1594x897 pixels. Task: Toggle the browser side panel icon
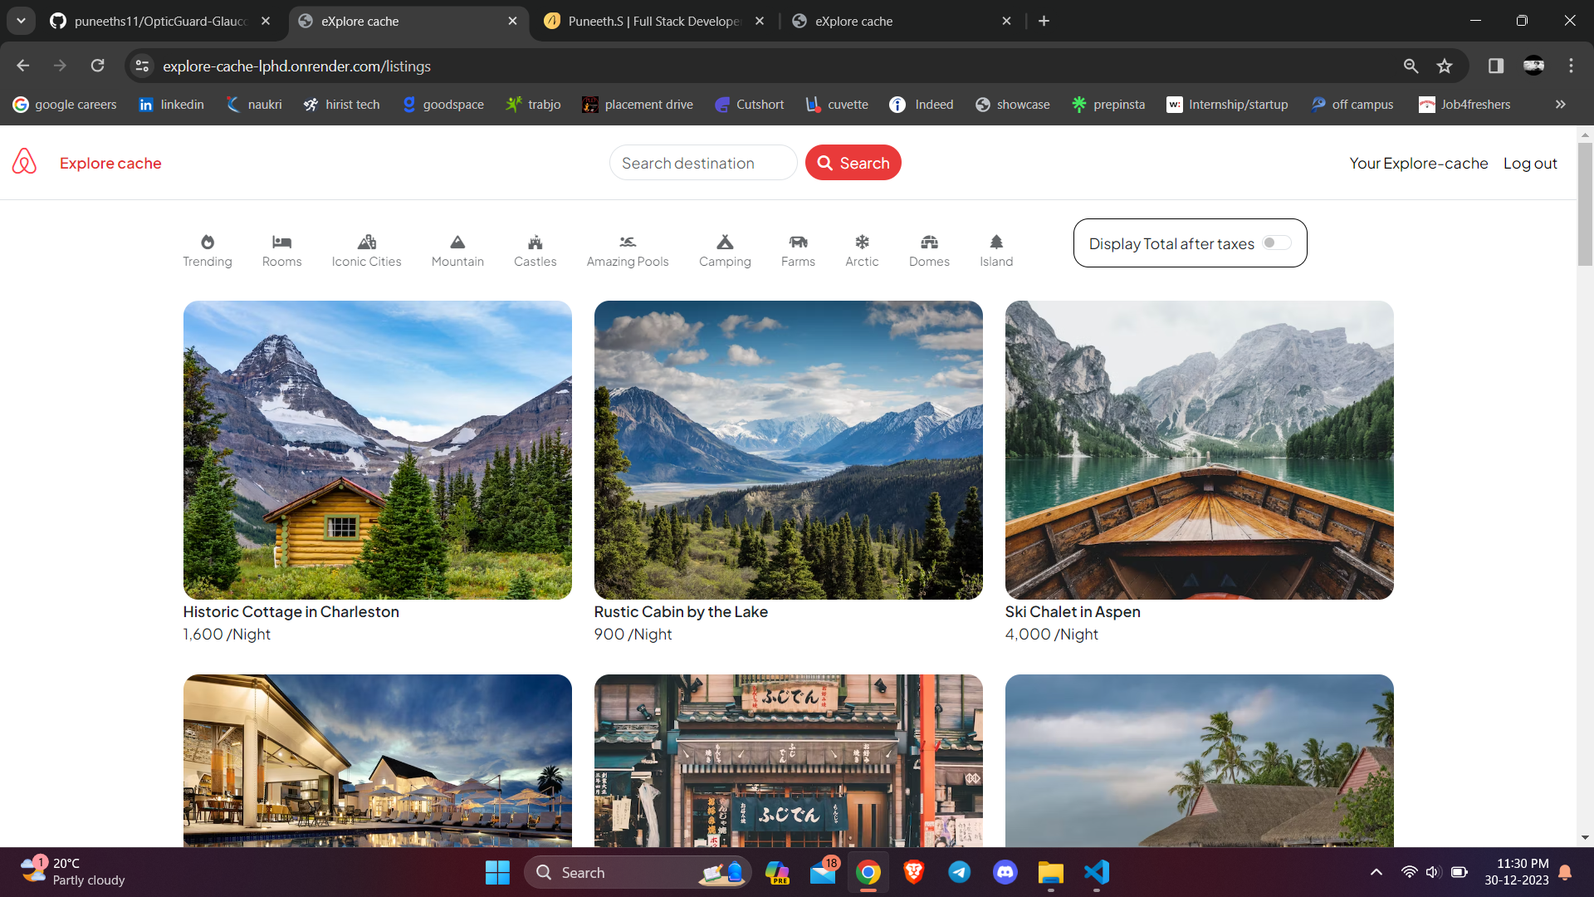1496,66
